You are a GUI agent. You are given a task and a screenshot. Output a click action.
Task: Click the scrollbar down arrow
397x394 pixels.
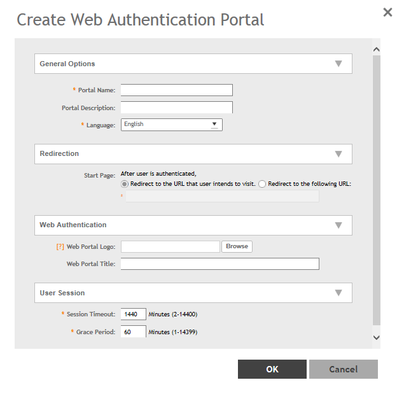(x=376, y=337)
